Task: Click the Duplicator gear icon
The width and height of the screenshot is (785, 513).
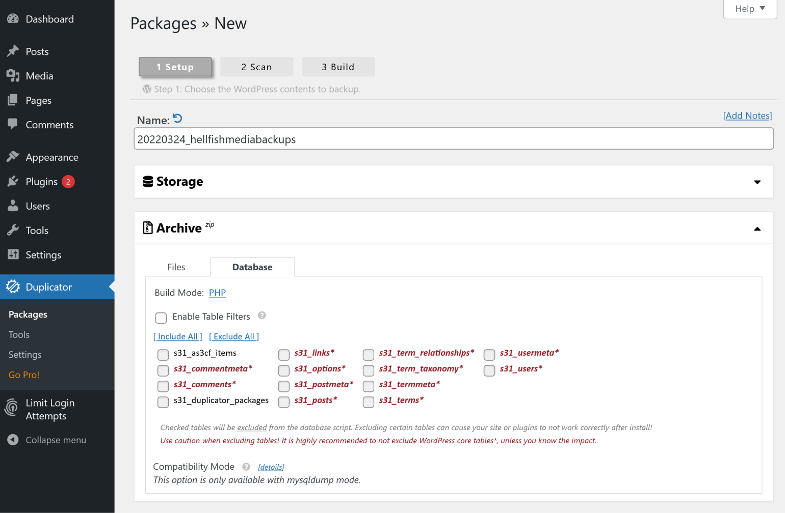Action: coord(13,287)
